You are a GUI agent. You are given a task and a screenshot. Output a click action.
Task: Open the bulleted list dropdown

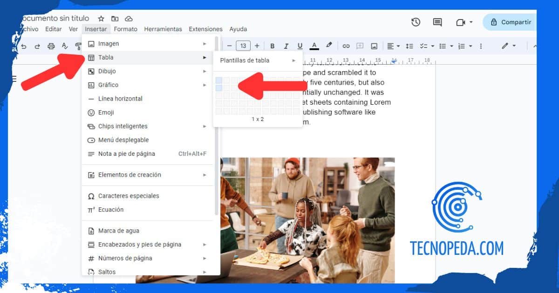tap(445, 46)
